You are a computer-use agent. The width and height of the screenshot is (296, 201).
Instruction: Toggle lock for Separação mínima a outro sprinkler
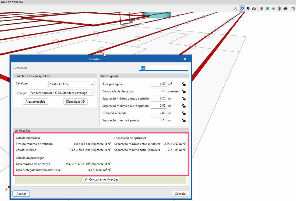click(184, 106)
